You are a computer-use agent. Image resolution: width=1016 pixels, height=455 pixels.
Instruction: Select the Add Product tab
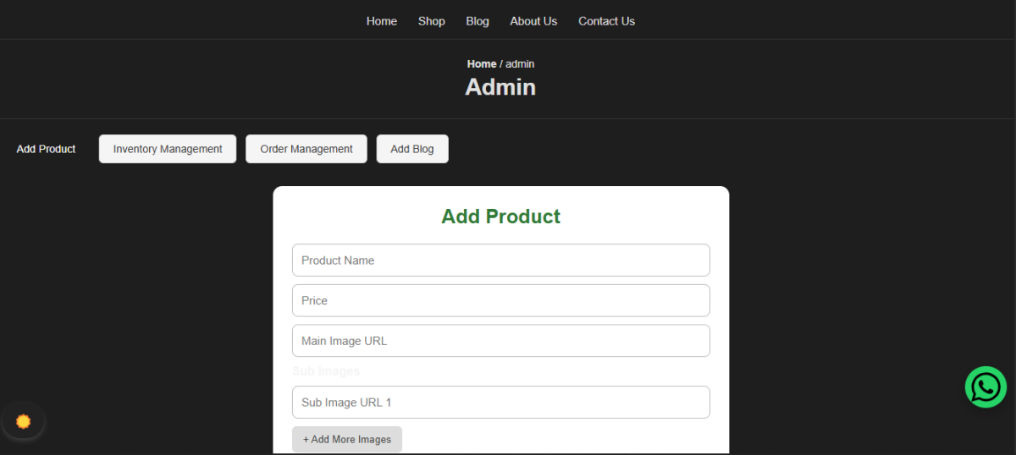click(x=47, y=149)
